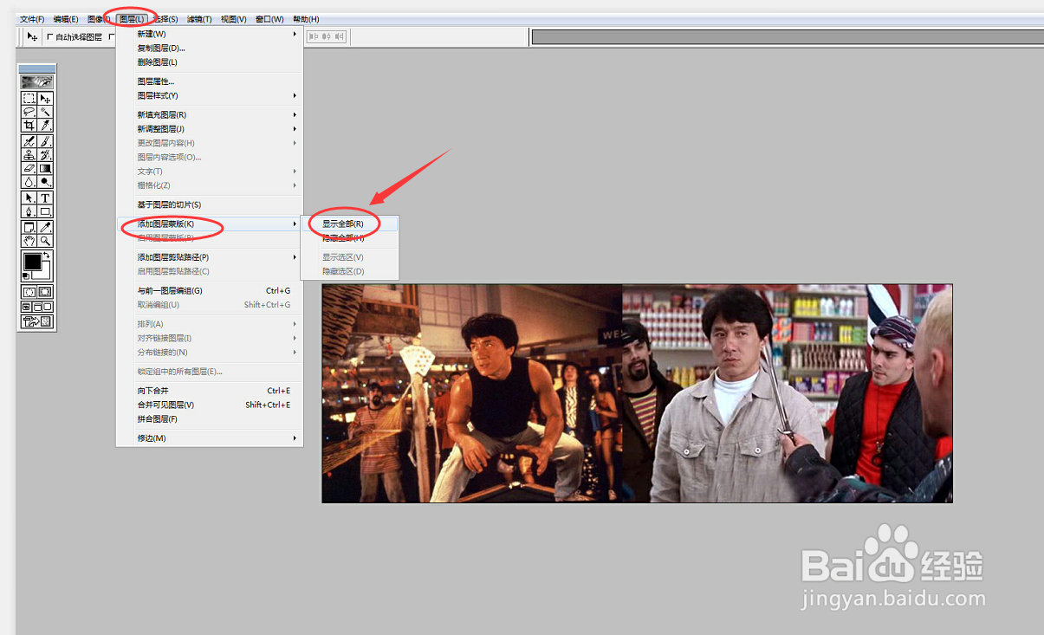Image resolution: width=1044 pixels, height=635 pixels.
Task: Click the Move tool icon in options bar
Action: pyautogui.click(x=32, y=36)
